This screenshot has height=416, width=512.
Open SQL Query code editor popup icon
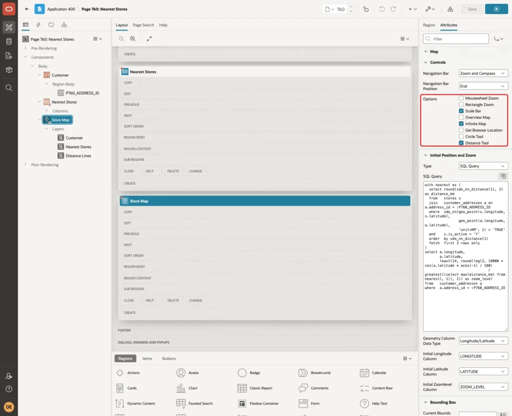(x=503, y=176)
